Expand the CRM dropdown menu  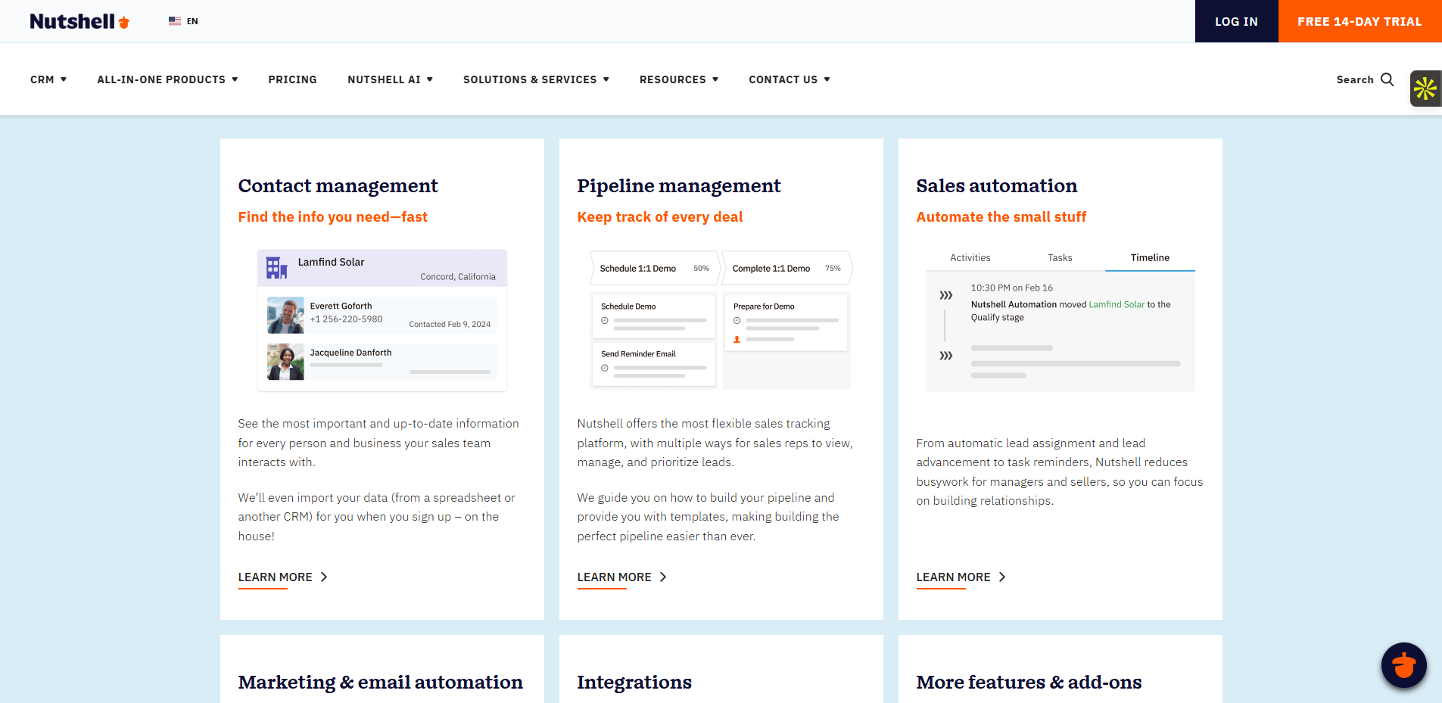pyautogui.click(x=48, y=79)
